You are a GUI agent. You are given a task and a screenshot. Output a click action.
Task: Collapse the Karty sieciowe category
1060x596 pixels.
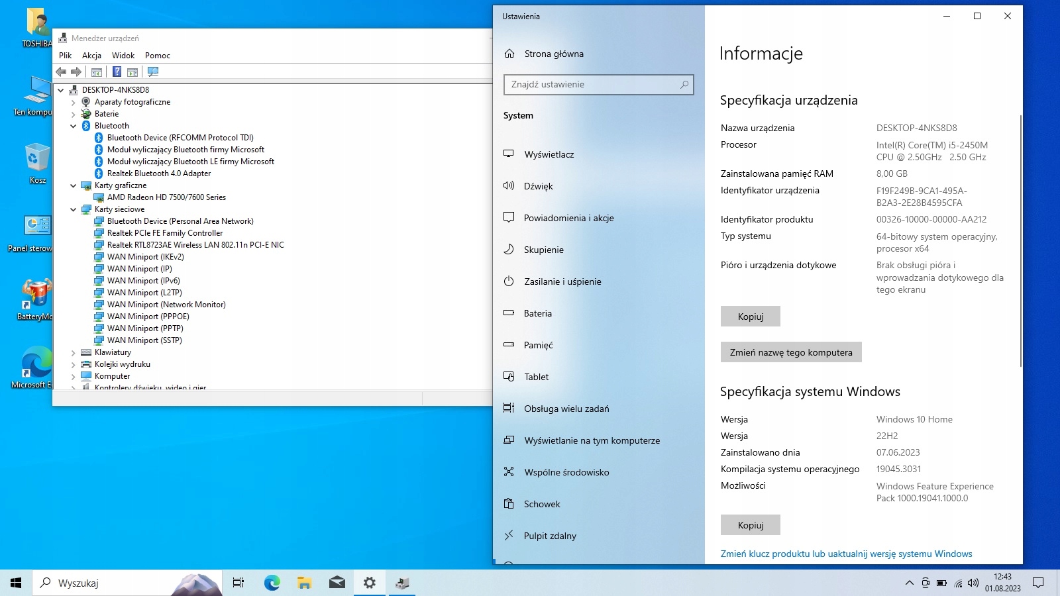74,210
